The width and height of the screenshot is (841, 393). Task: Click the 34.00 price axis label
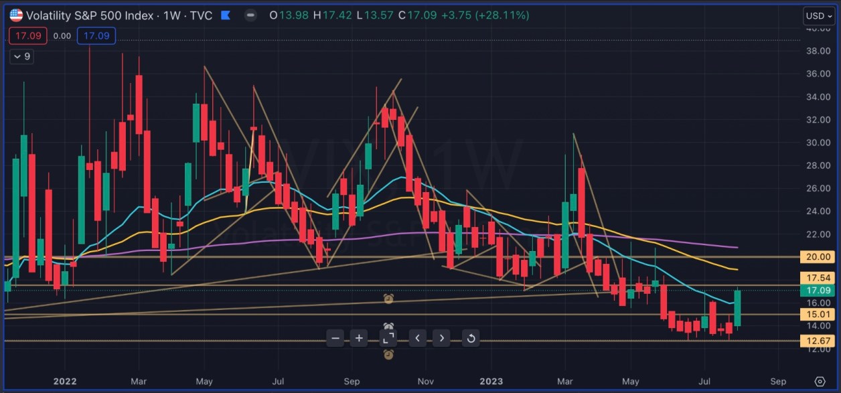[819, 96]
